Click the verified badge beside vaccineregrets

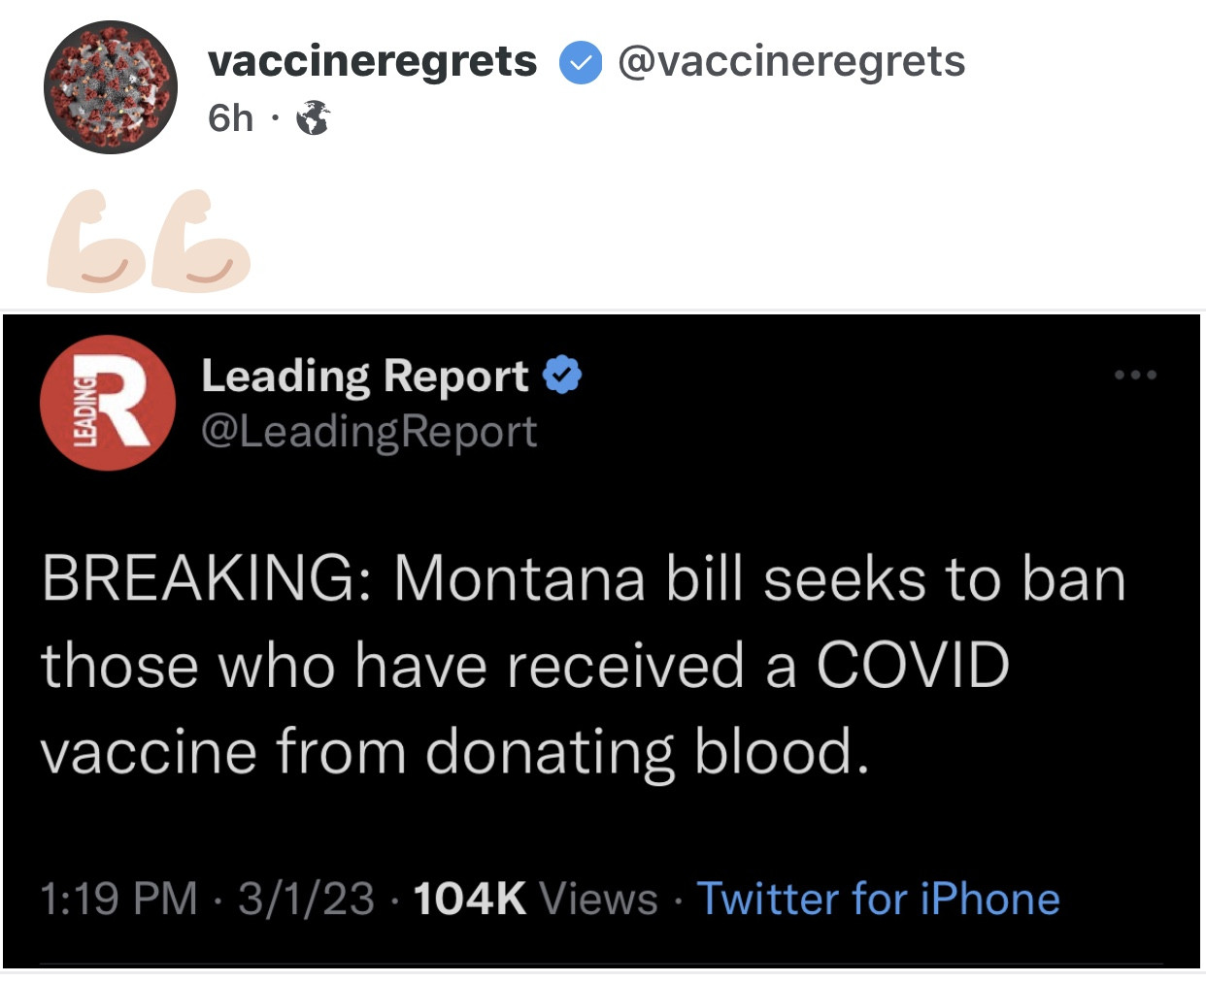580,63
